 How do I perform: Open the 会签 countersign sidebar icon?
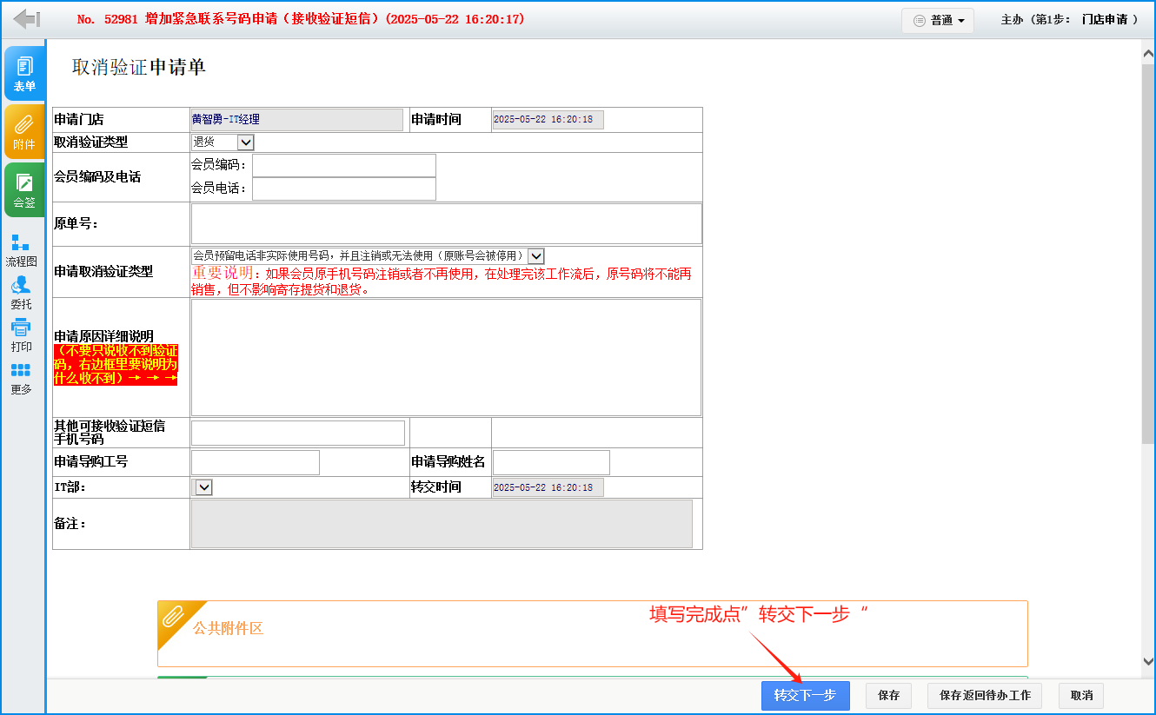(24, 190)
